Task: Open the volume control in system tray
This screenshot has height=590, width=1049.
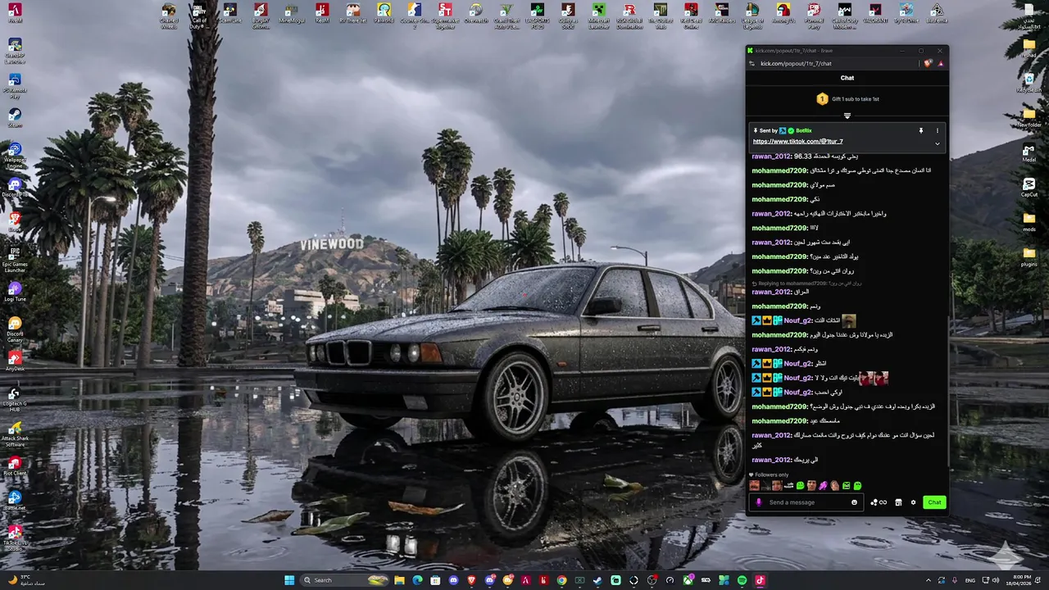Action: click(x=995, y=580)
